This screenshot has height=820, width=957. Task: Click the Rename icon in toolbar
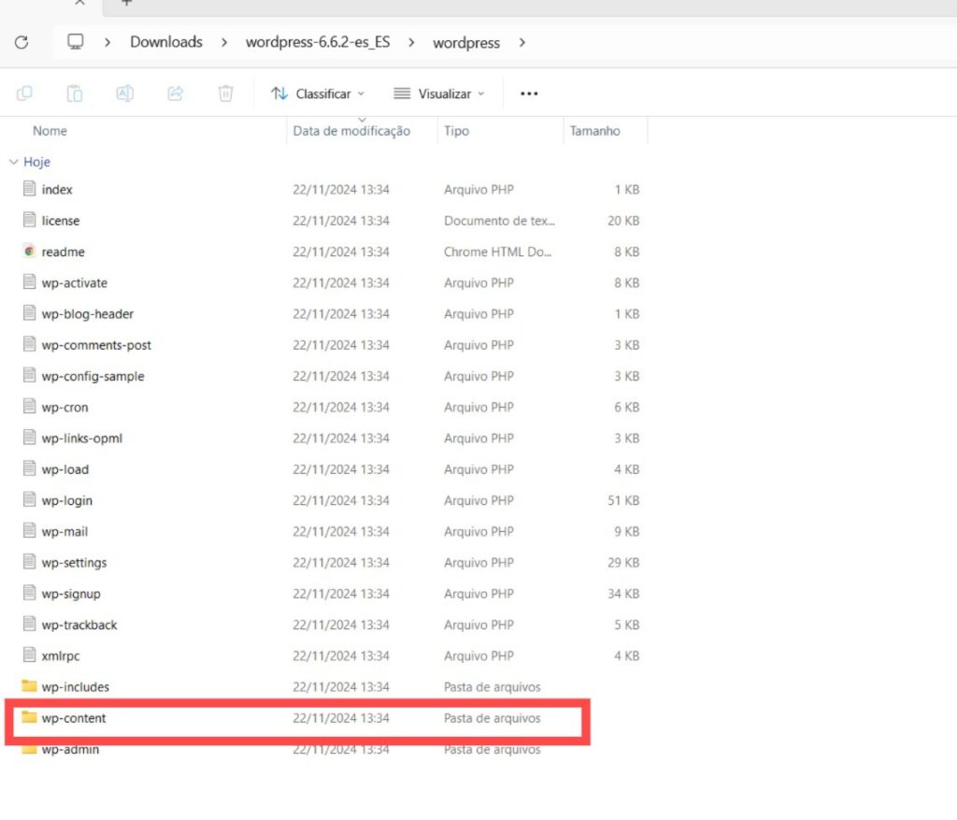click(x=124, y=94)
